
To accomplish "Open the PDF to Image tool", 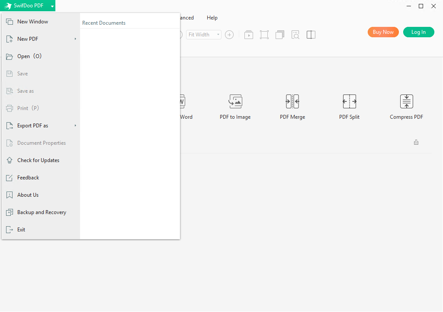I will [x=235, y=107].
